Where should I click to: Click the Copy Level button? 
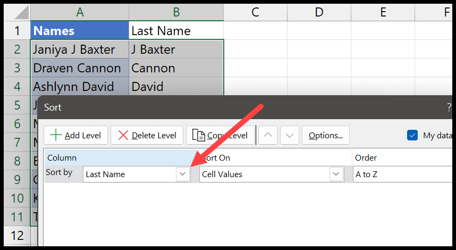click(220, 135)
